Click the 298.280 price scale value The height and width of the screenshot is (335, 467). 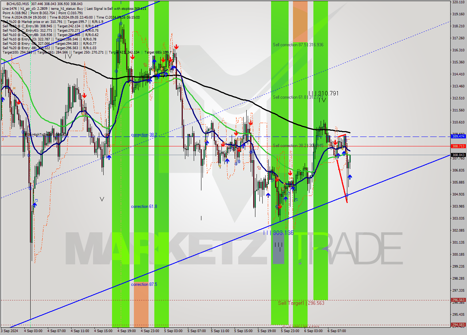click(458, 278)
